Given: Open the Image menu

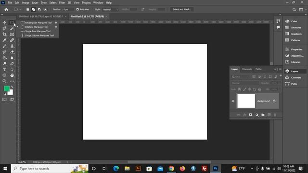Looking at the screenshot, I should click(26, 3).
